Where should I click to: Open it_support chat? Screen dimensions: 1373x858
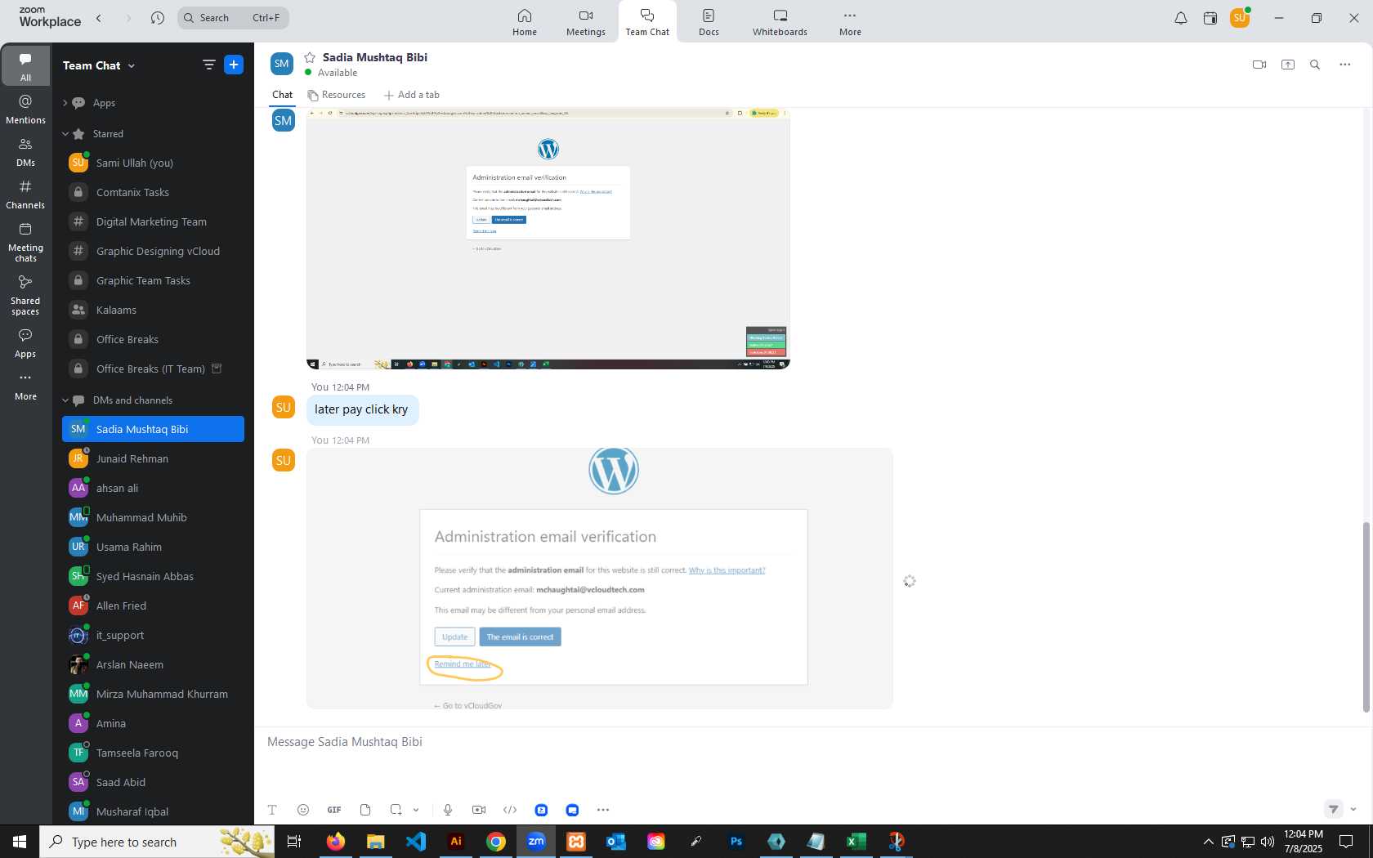pyautogui.click(x=153, y=635)
